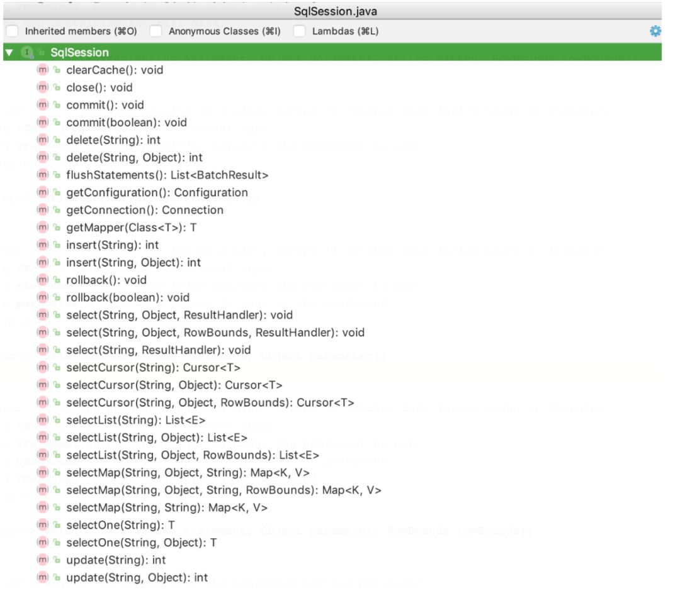
Task: Enable the Anonymous Classes checkbox
Action: [156, 31]
